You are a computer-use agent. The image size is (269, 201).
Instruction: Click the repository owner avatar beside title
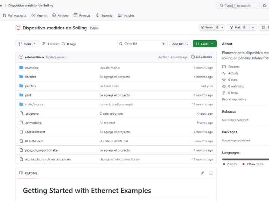(x=18, y=28)
